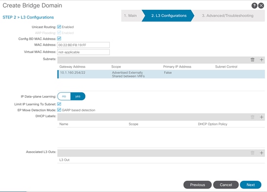The height and width of the screenshot is (192, 267).
Task: Click the Previous button
Action: (198, 185)
